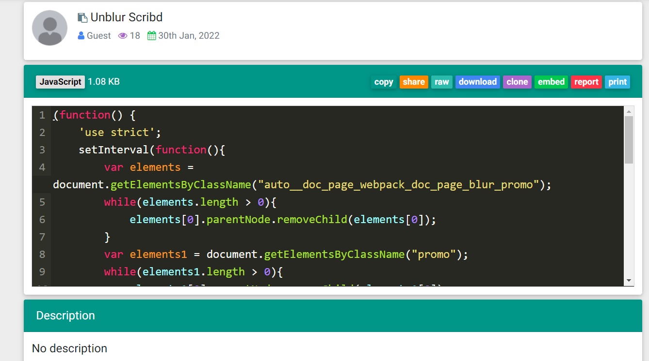Open the Unblur Scribd paste title
This screenshot has width=649, height=361.
pyautogui.click(x=126, y=17)
